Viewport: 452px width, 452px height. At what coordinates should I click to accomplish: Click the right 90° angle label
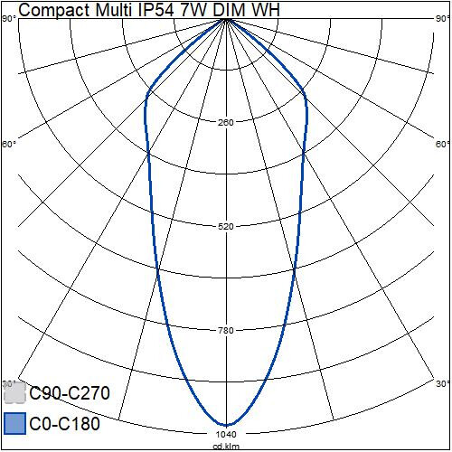tap(443, 19)
